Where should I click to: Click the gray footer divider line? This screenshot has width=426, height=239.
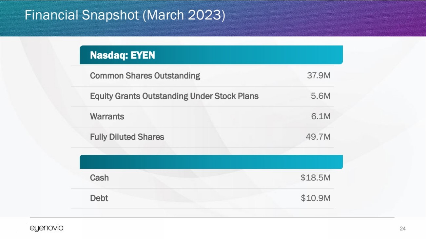click(212, 217)
